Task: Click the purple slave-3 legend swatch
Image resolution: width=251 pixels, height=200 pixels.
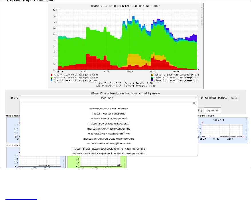Action: [152, 80]
